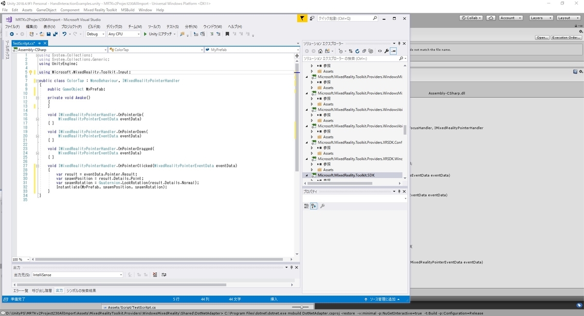
Task: Open the Debug configuration dropdown
Action: pyautogui.click(x=95, y=34)
